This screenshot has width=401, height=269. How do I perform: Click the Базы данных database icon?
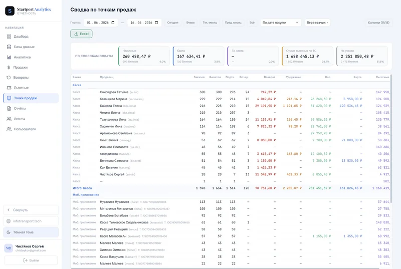pos(9,47)
